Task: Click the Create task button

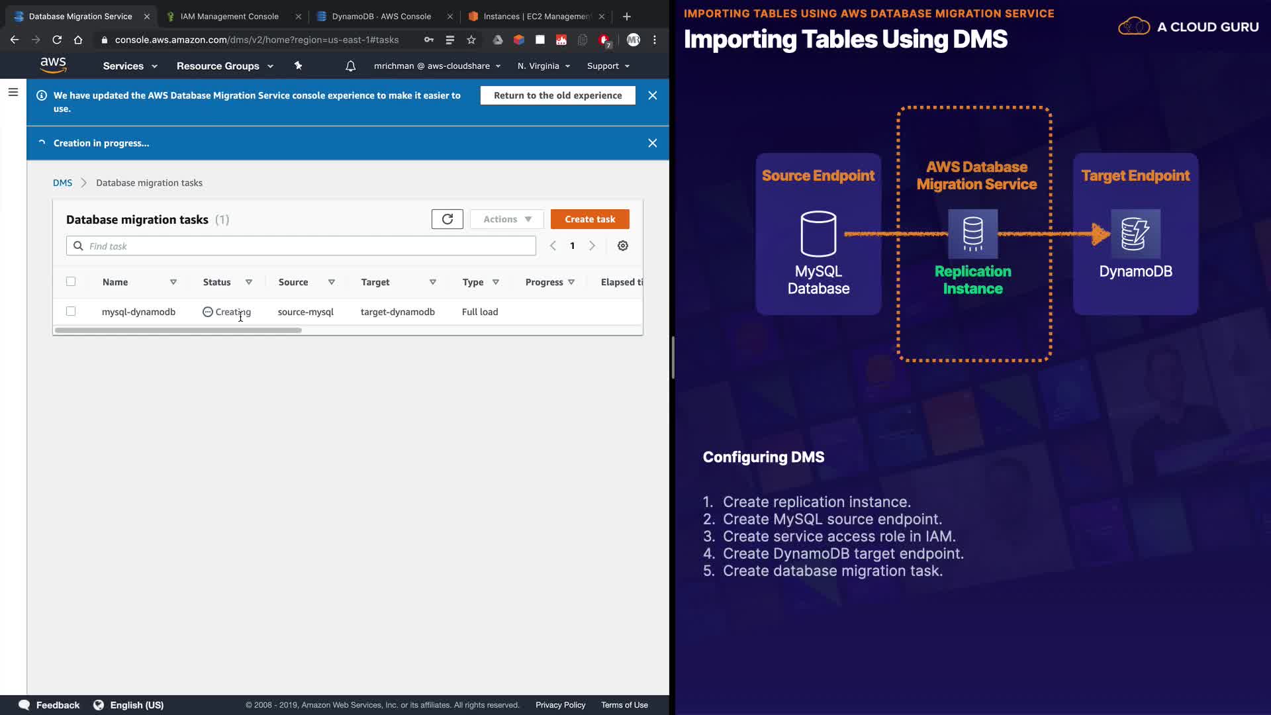Action: point(589,219)
